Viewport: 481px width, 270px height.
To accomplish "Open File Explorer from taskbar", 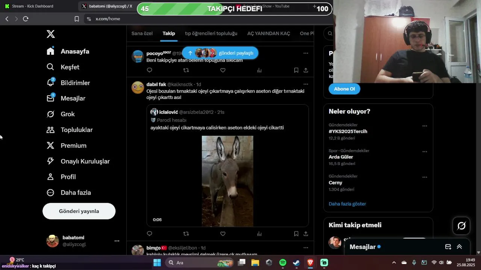I will pyautogui.click(x=255, y=263).
